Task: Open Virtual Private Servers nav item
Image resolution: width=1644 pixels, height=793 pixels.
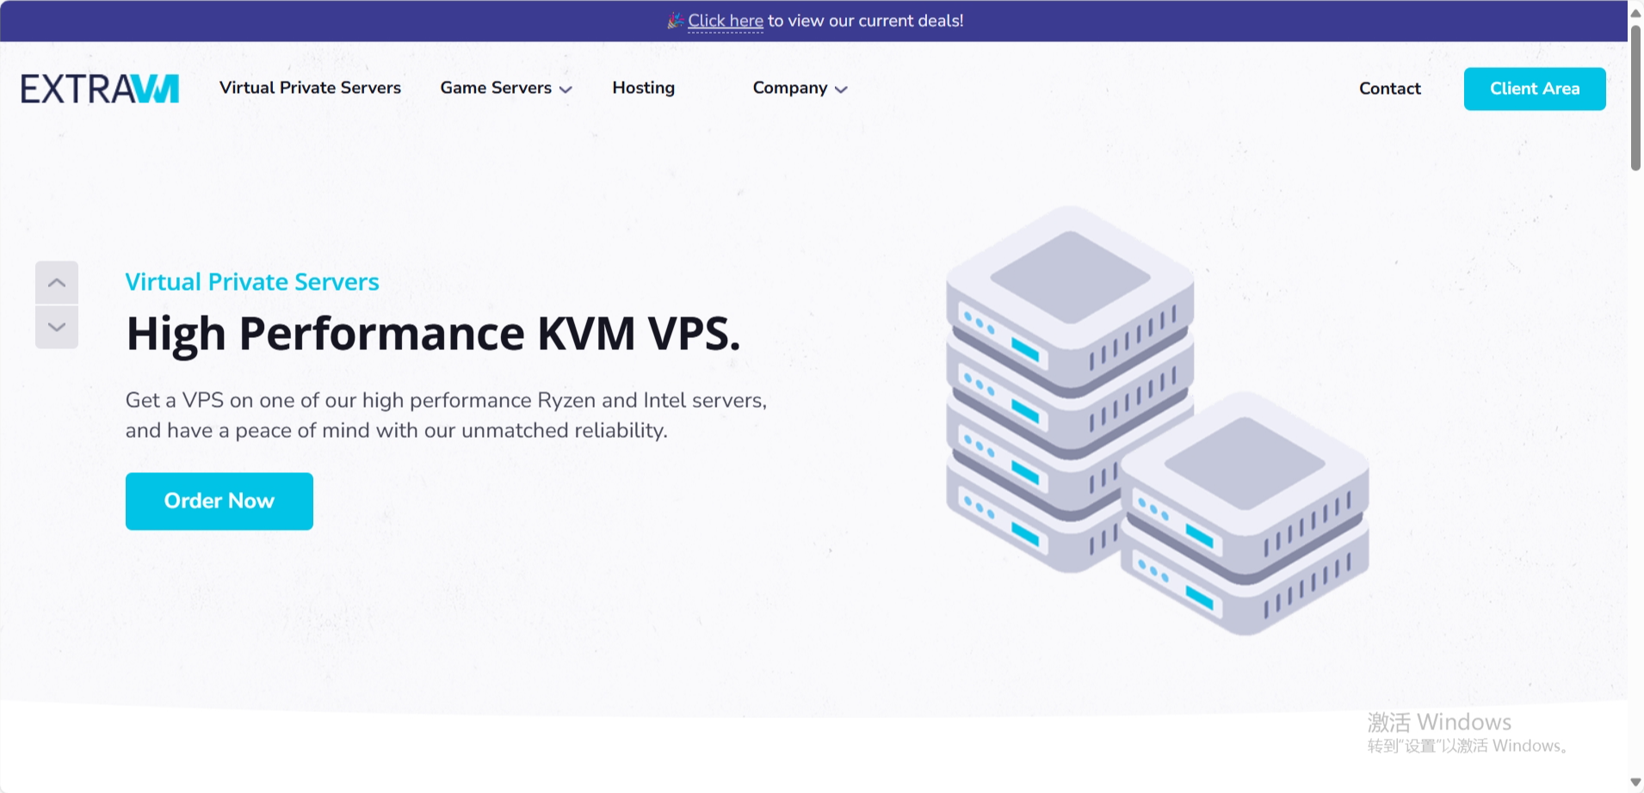Action: point(310,88)
